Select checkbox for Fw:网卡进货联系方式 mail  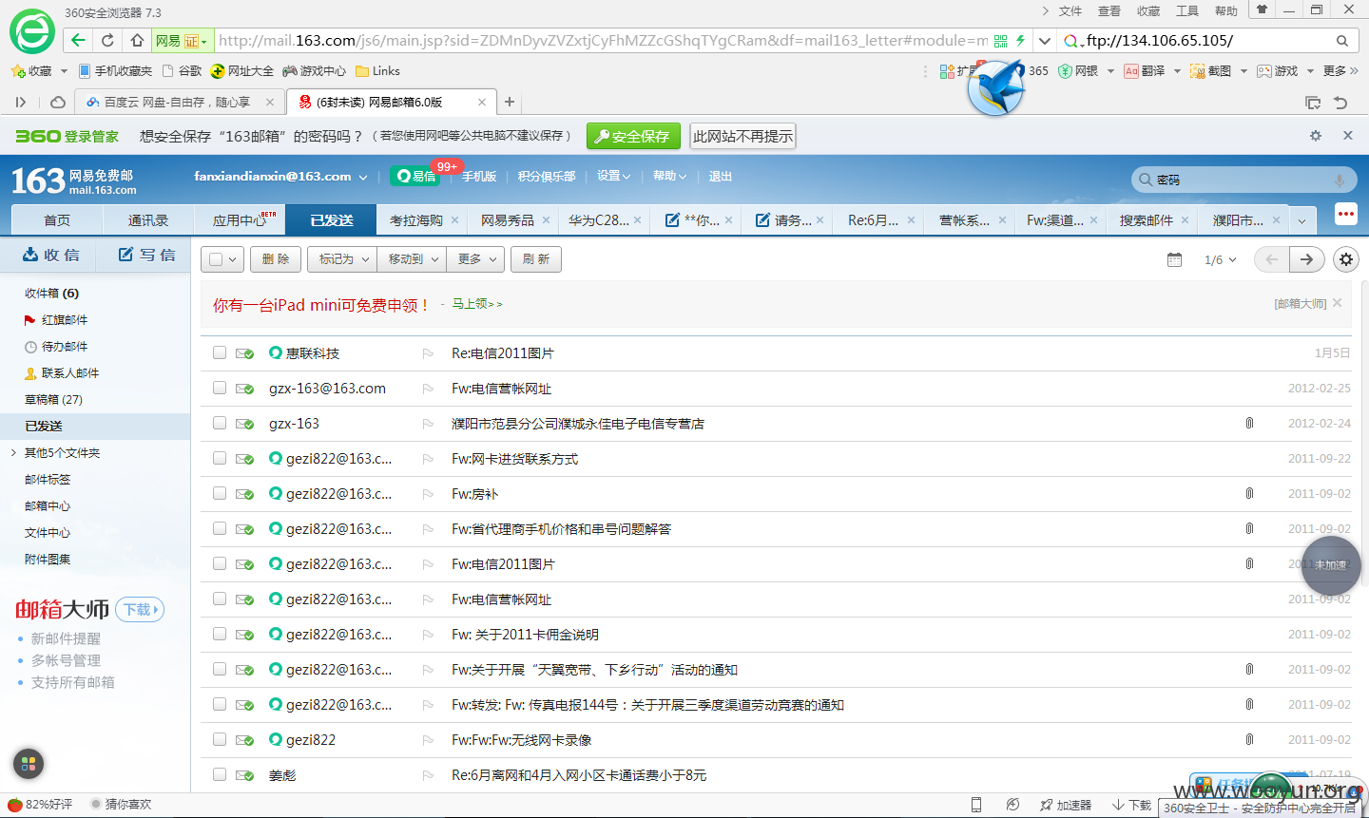tap(220, 458)
